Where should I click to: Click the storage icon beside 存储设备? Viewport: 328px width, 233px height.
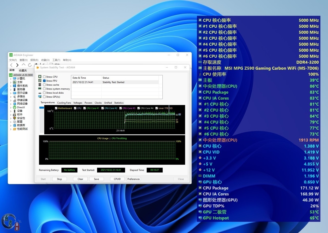pos(15,100)
